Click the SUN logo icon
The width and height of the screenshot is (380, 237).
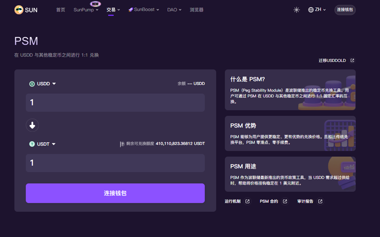click(x=19, y=10)
